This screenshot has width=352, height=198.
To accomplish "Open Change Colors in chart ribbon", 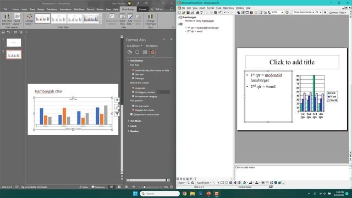I will click(x=29, y=19).
